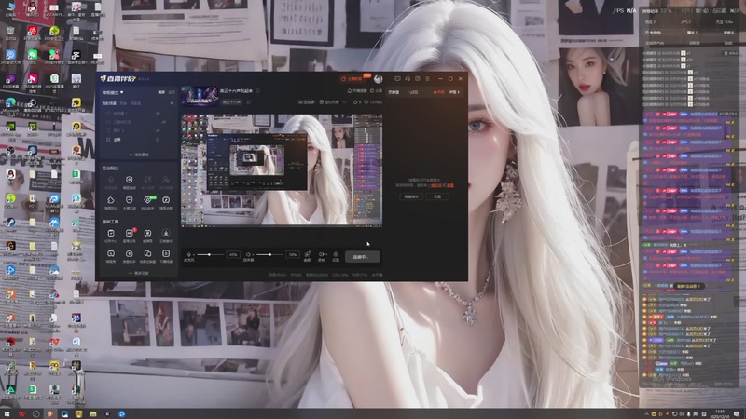The width and height of the screenshot is (746, 419).
Task: Open the third icon in 互动玩法 top row
Action: (x=147, y=182)
